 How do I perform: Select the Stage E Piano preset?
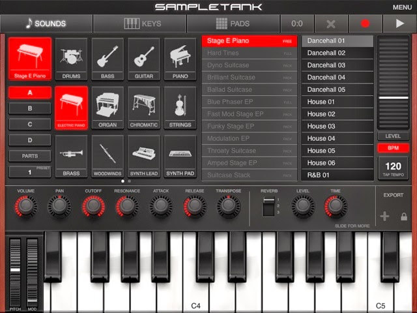coord(250,41)
